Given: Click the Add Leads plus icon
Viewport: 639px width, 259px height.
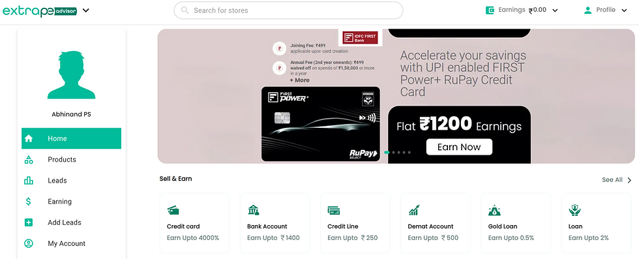Looking at the screenshot, I should tap(29, 222).
